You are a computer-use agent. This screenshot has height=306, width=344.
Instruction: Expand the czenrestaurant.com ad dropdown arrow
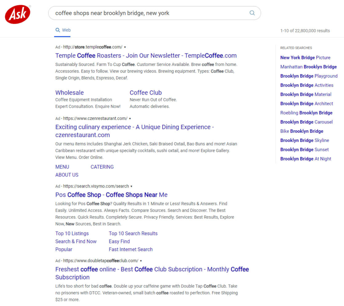pos(130,118)
